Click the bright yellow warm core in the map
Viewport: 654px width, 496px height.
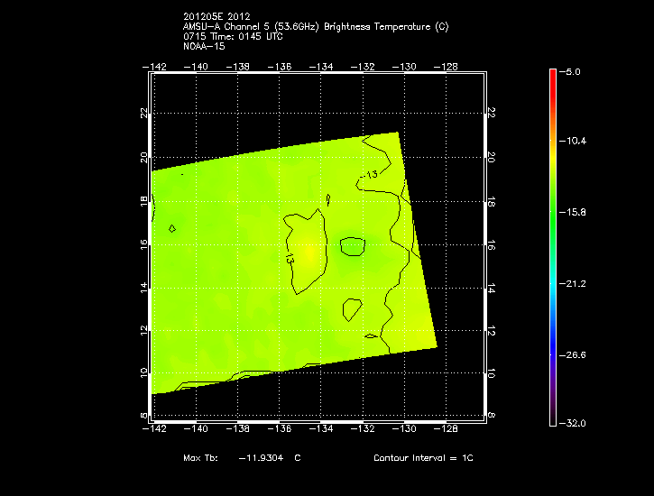[x=309, y=255]
